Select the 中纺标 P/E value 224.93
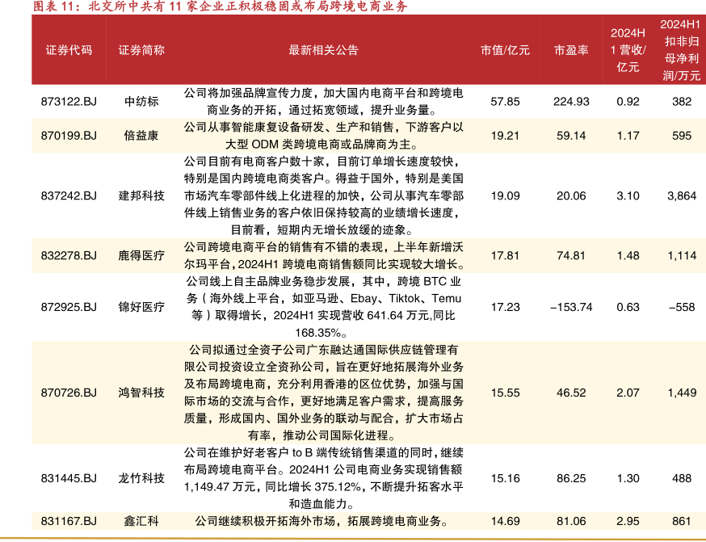 click(x=571, y=102)
